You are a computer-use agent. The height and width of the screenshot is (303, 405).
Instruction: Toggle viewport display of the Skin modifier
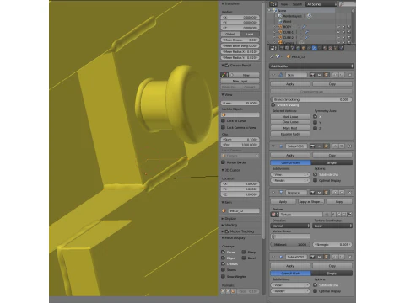click(319, 75)
